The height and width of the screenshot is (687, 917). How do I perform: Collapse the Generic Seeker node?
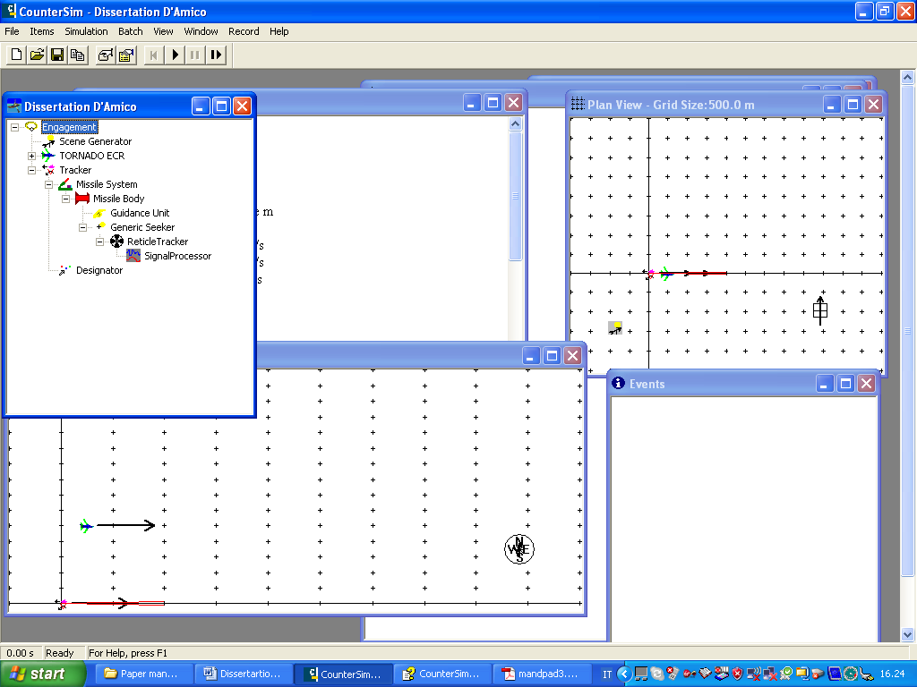point(82,227)
